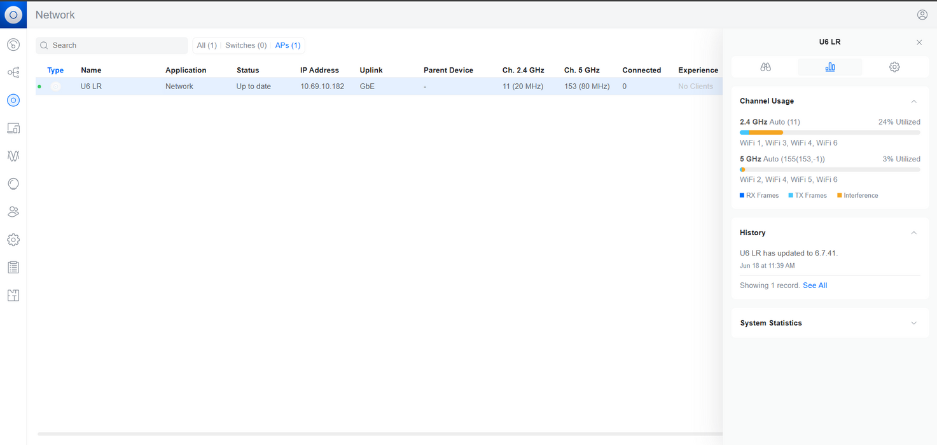Click the 11 (20 MHz) channel cell
This screenshot has height=445, width=937.
pyautogui.click(x=523, y=86)
